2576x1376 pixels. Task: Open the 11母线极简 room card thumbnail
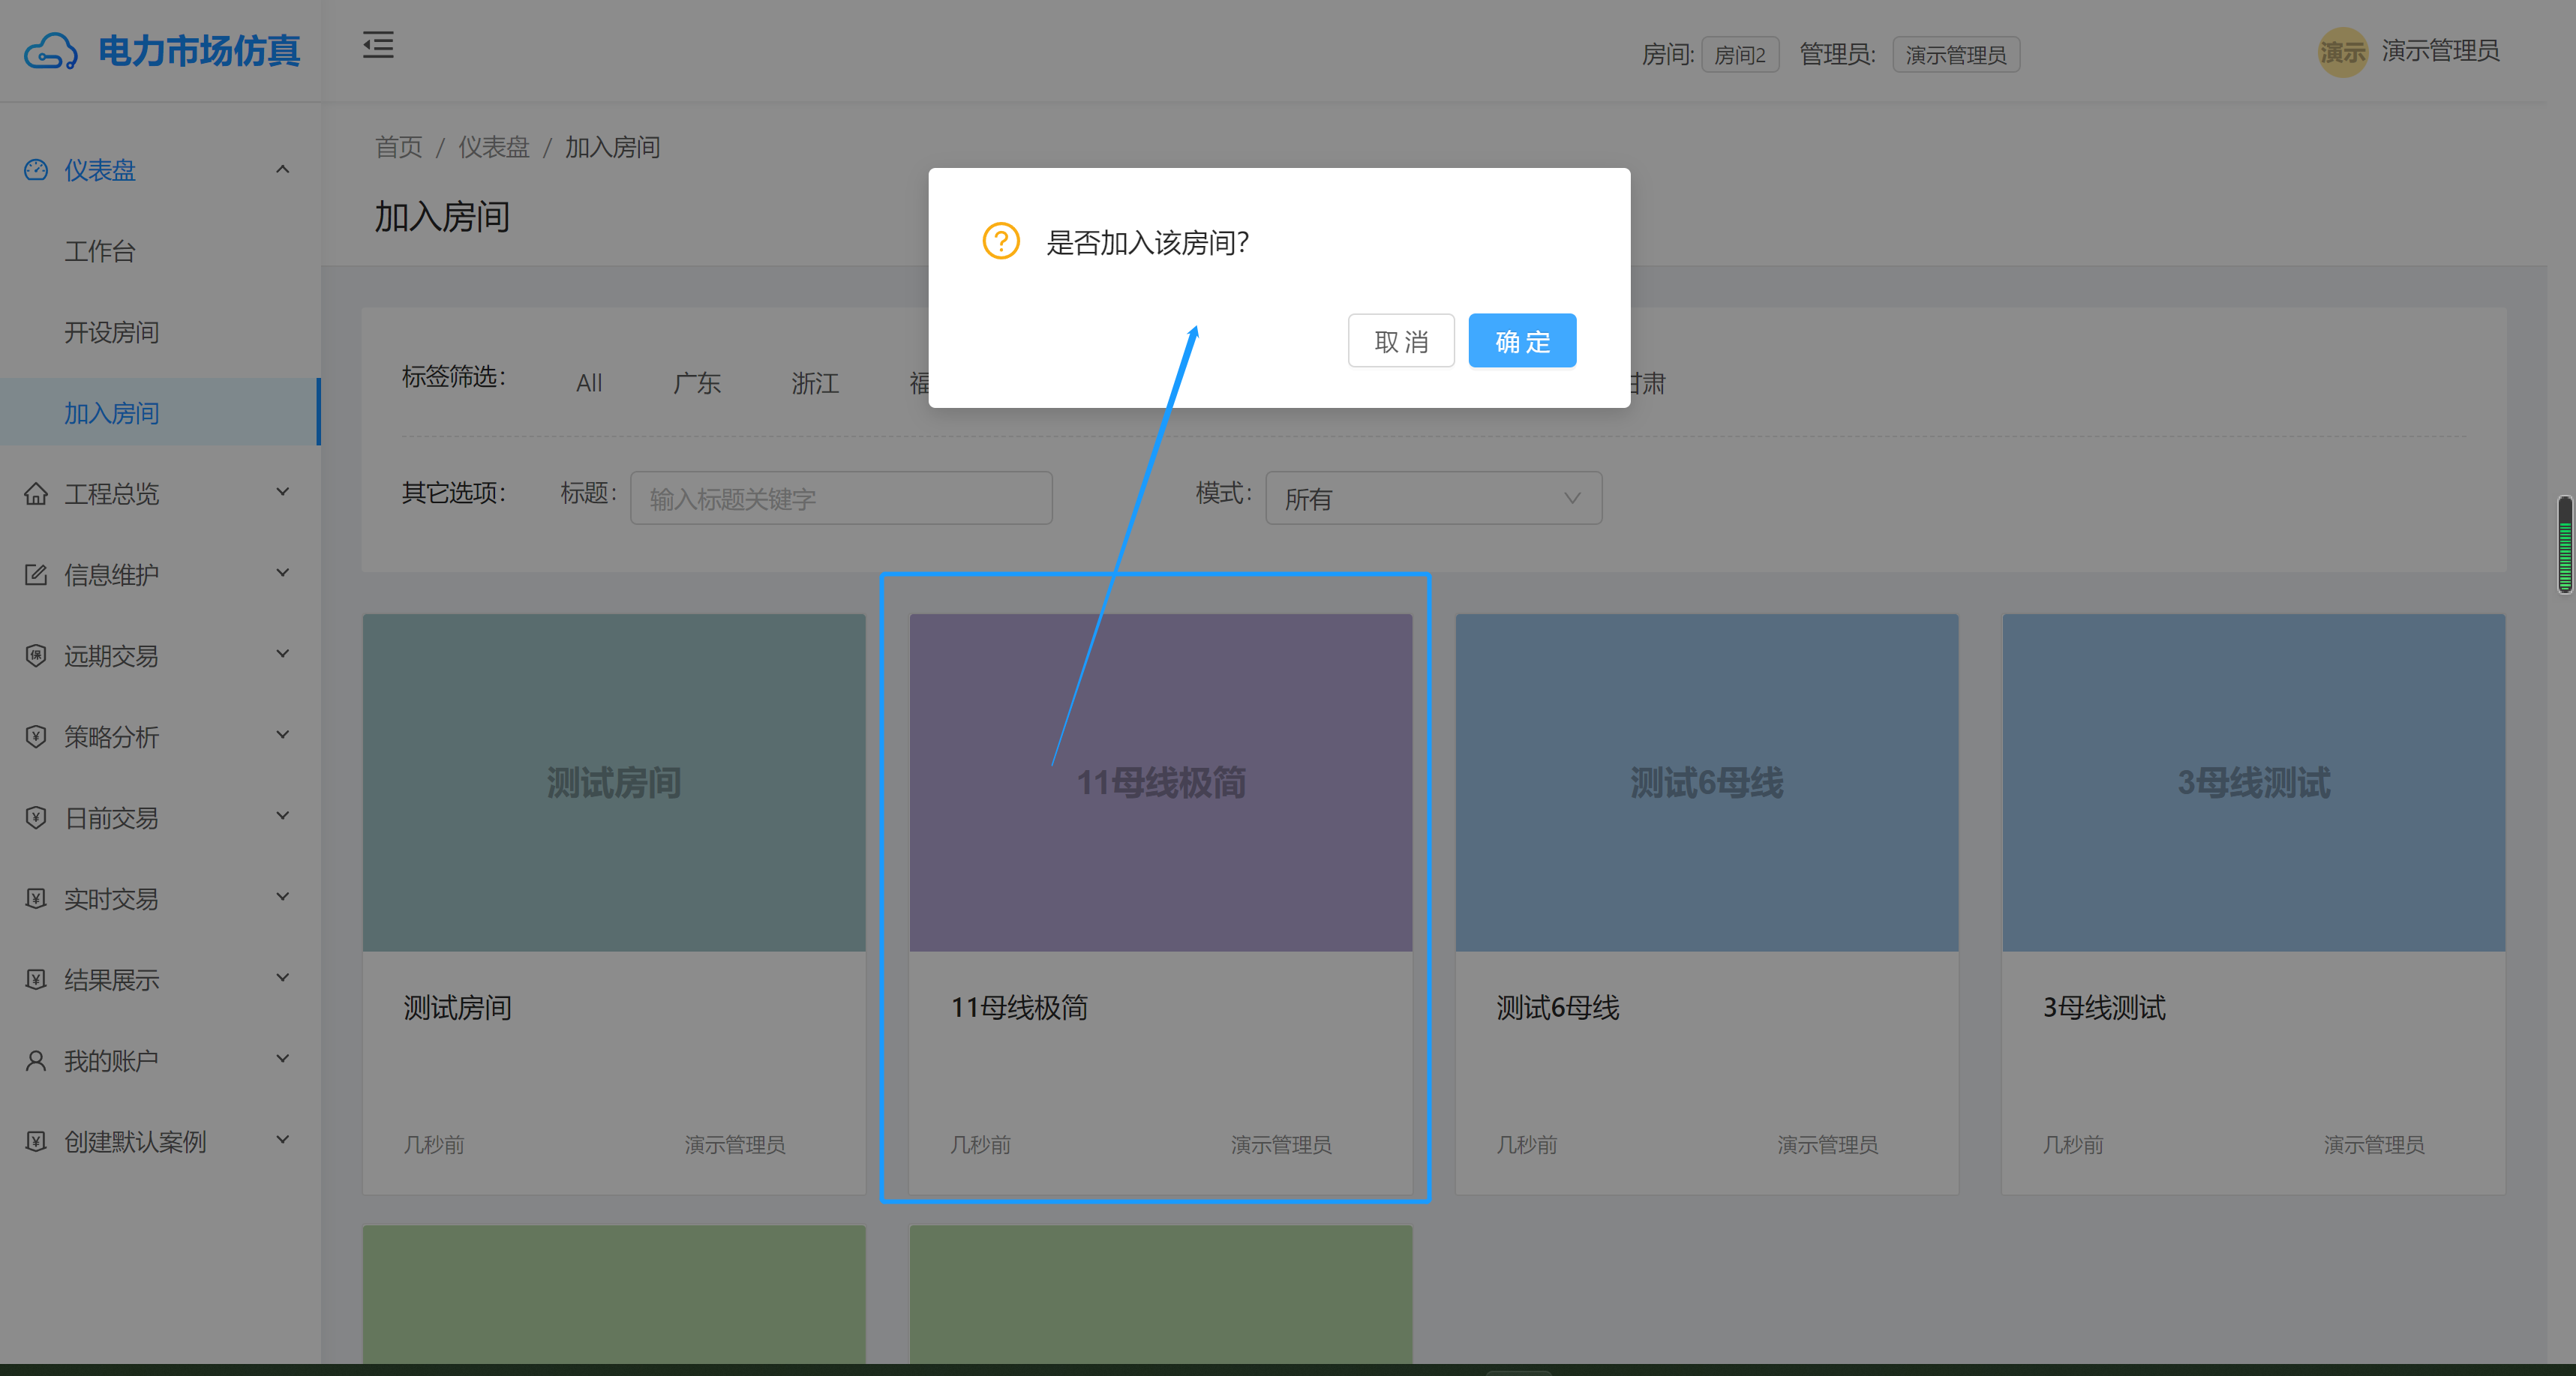(x=1161, y=782)
